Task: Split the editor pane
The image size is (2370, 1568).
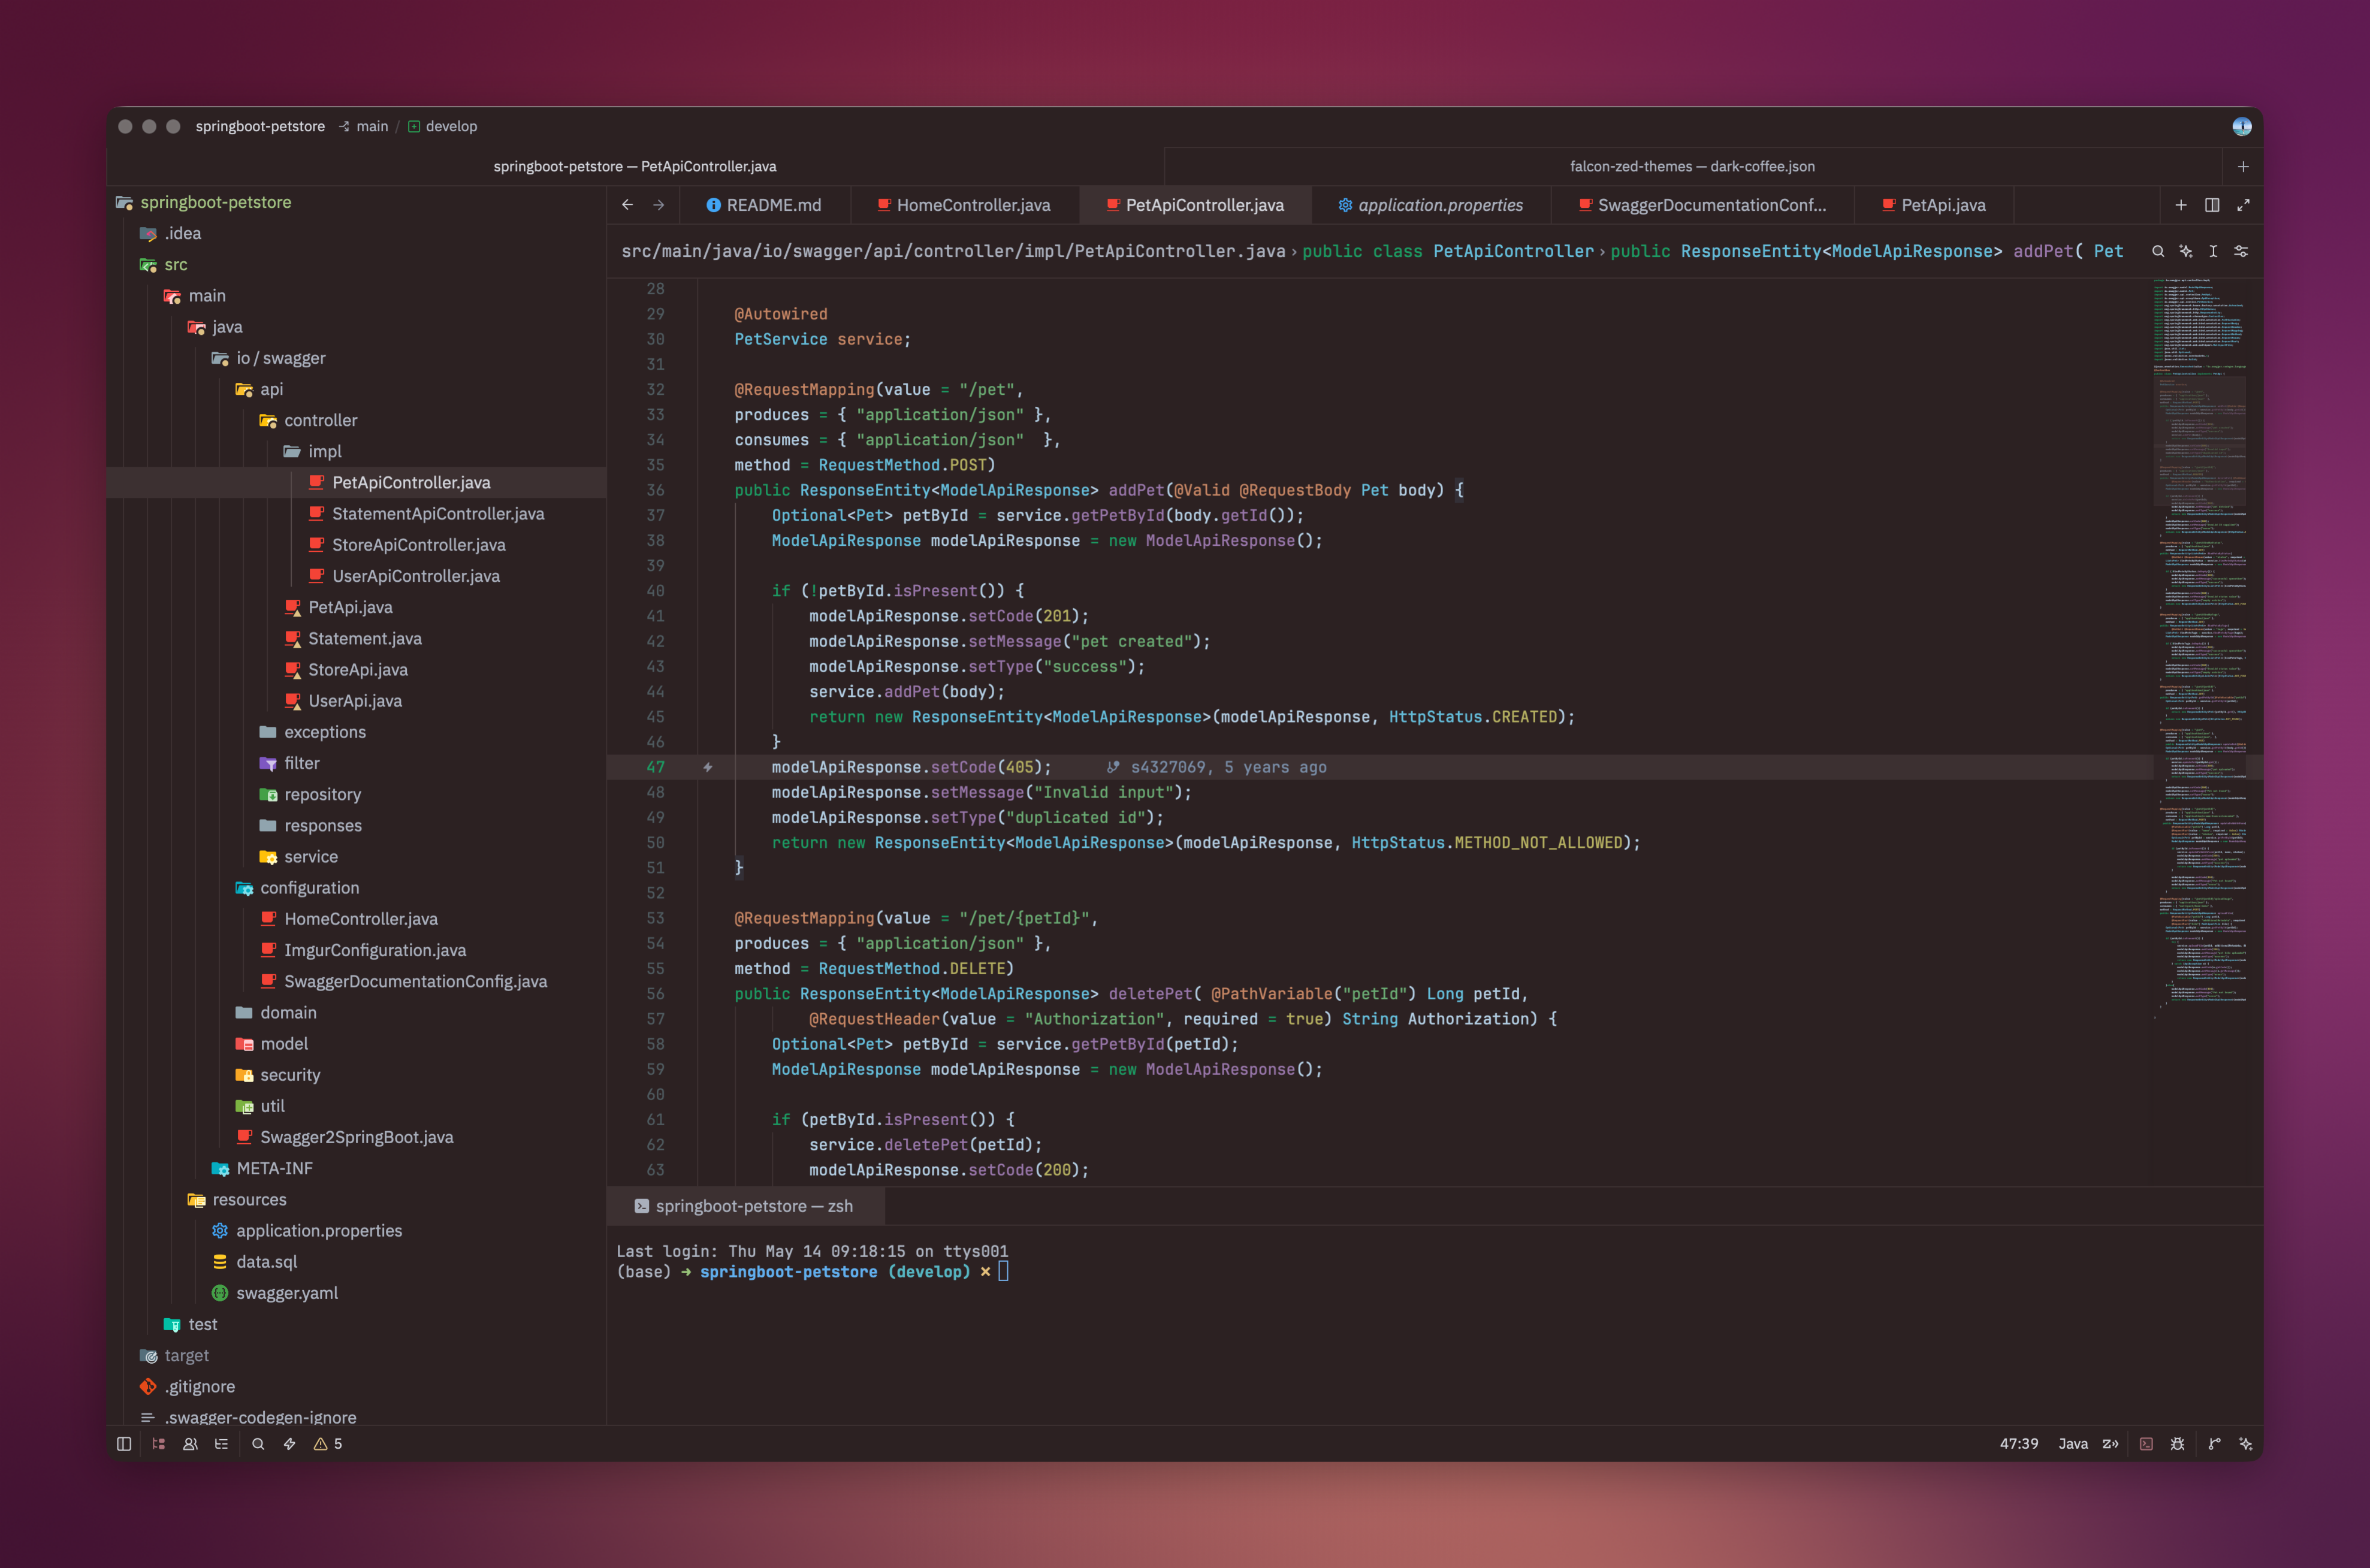Action: 2212,205
